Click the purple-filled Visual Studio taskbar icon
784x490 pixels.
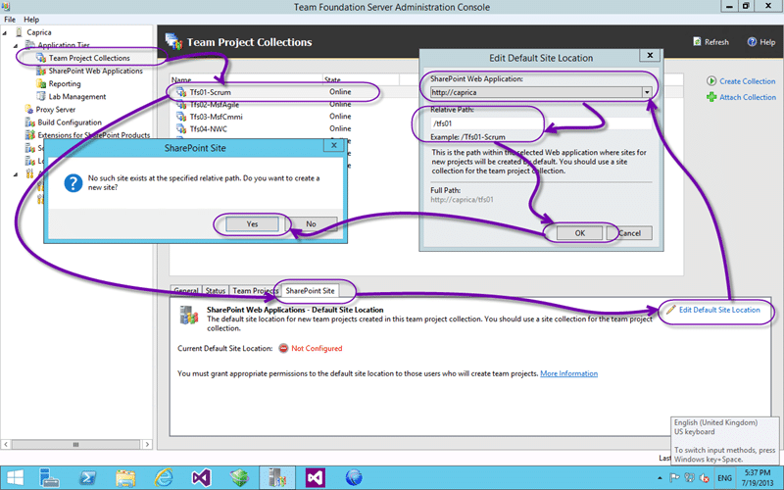tap(316, 478)
